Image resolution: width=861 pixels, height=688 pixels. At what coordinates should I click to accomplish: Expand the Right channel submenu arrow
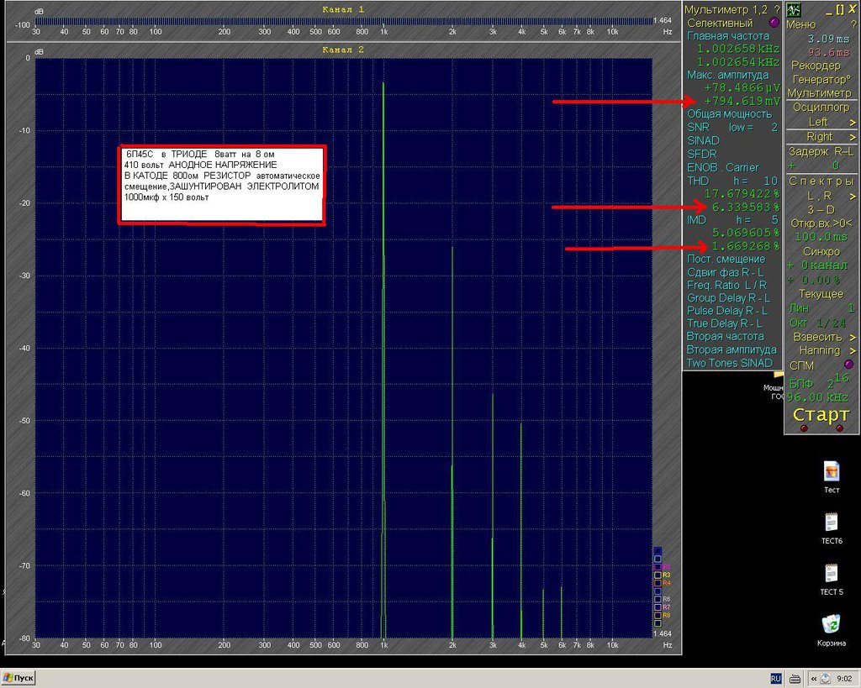(x=853, y=137)
